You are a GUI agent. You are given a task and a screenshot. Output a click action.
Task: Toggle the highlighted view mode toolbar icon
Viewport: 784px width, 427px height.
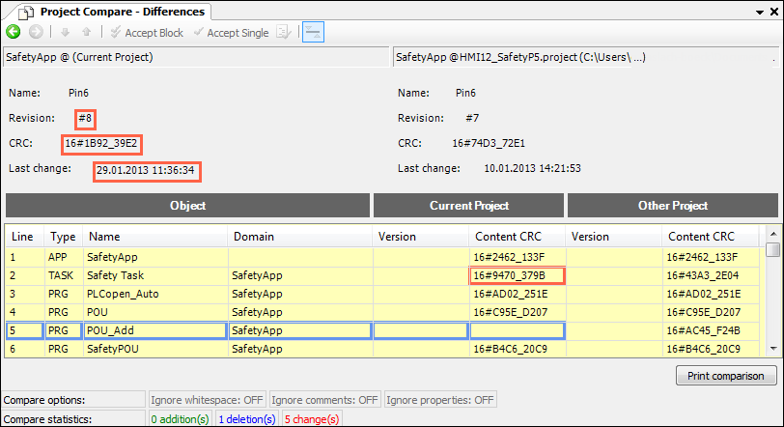(x=313, y=32)
